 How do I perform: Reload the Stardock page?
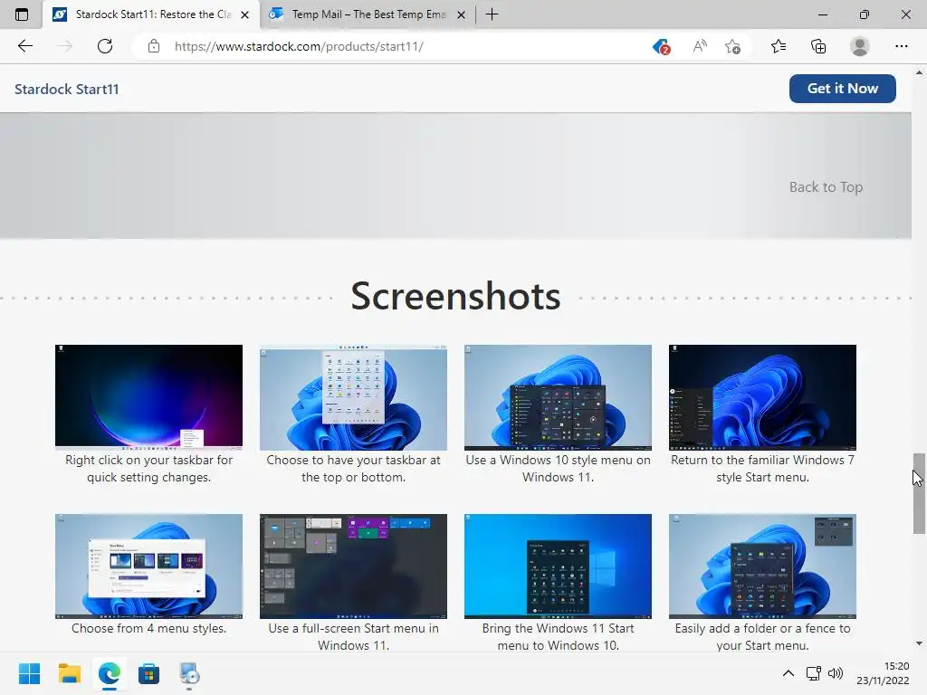105,46
